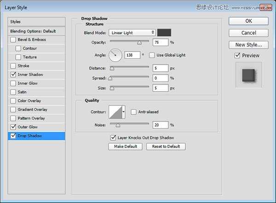This screenshot has height=203, width=276.
Task: Open the shadow color swatch
Action: tap(164, 33)
